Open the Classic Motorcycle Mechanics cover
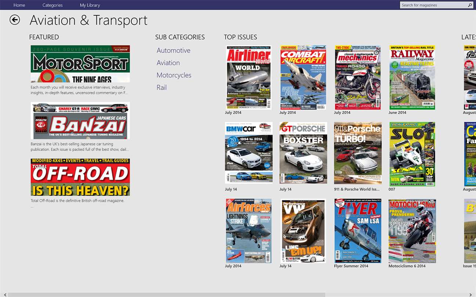 click(x=358, y=77)
